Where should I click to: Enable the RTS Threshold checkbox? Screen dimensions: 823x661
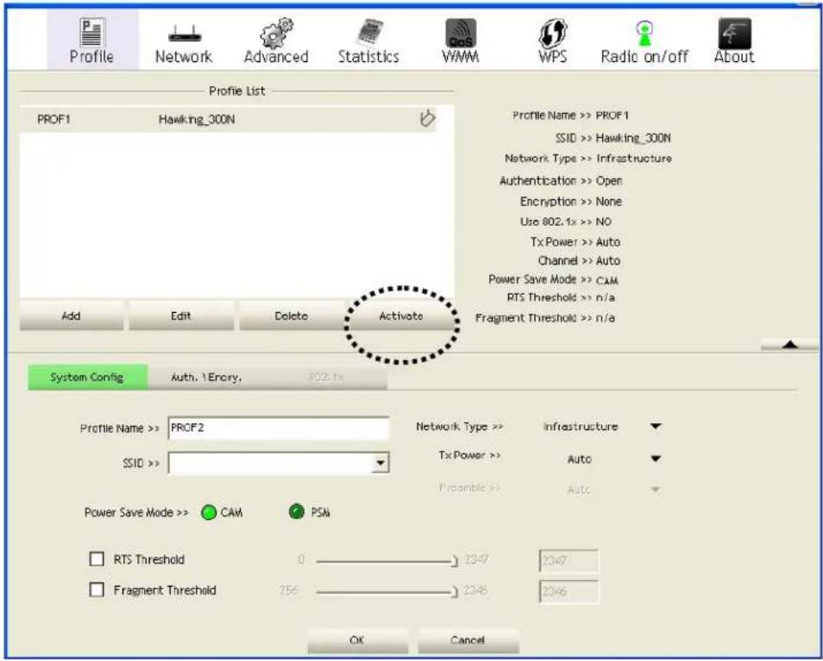[97, 558]
